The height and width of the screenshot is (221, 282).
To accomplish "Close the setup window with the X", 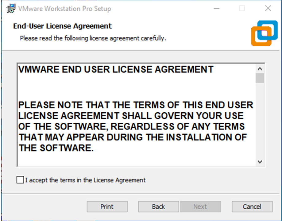I will click(x=268, y=9).
